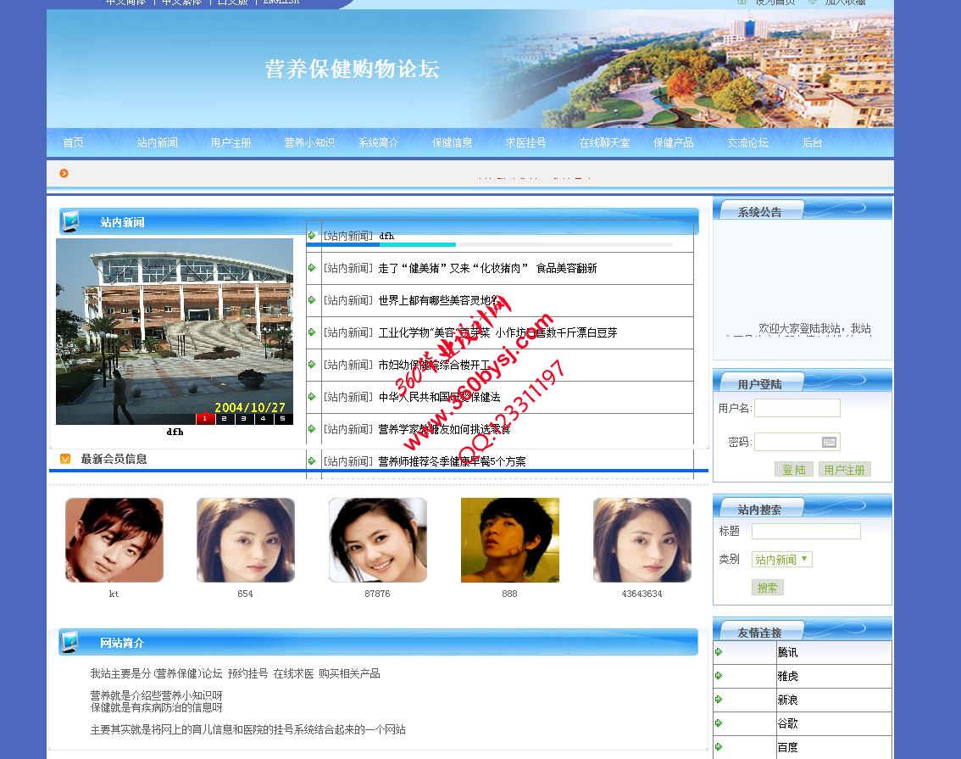Image resolution: width=961 pixels, height=759 pixels.
Task: Open the 百度 friendly link
Action: tap(787, 747)
